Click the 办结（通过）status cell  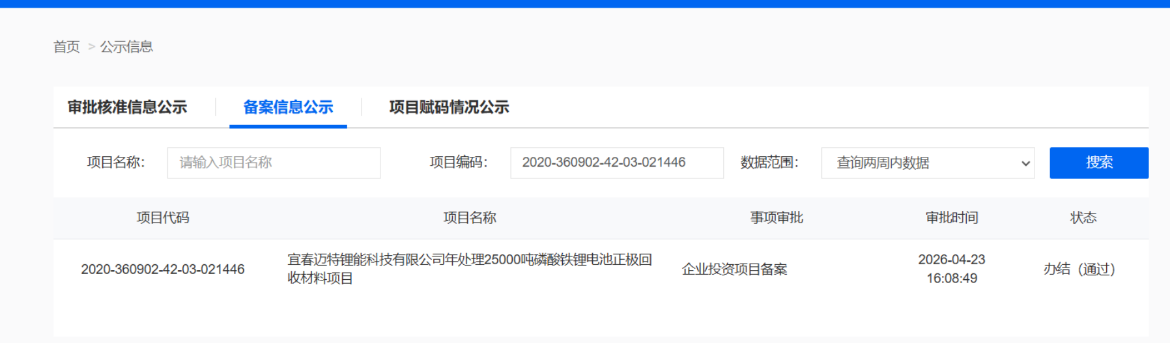(x=1079, y=269)
